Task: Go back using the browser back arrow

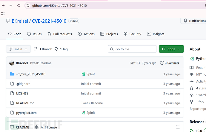Action: point(3,5)
